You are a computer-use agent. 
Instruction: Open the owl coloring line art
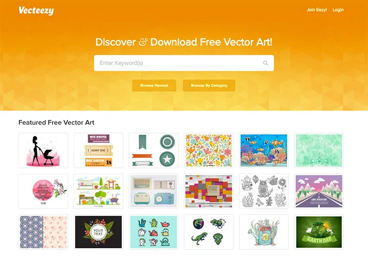pos(264,191)
